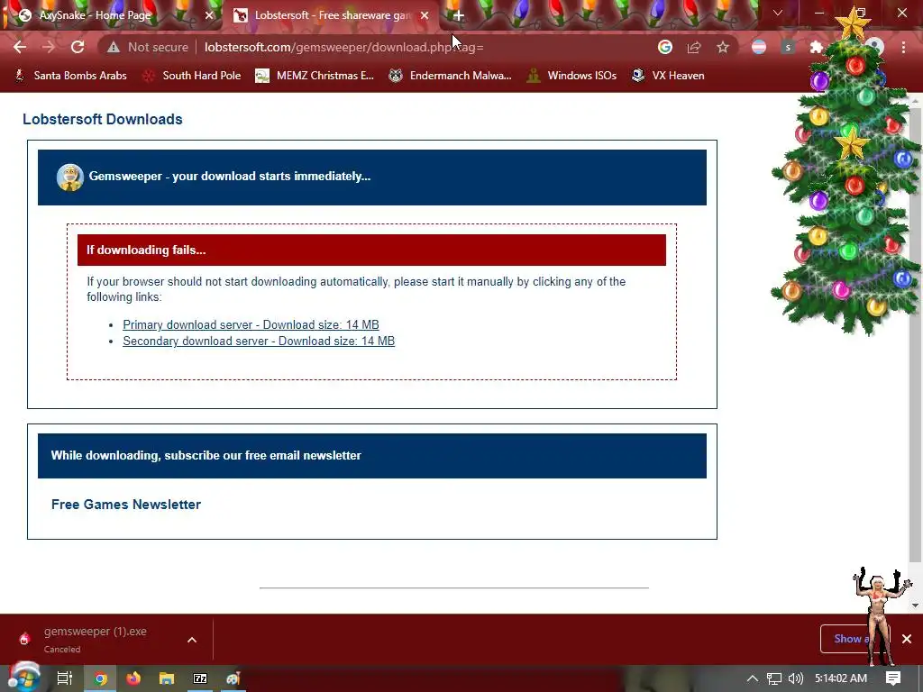Open VX Heaven bookmark

point(668,76)
